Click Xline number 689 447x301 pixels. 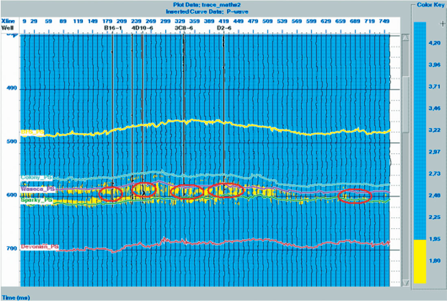coord(355,21)
